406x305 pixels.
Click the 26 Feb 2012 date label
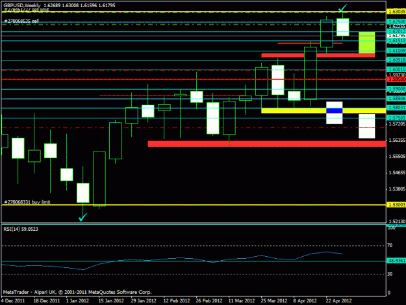(x=209, y=300)
